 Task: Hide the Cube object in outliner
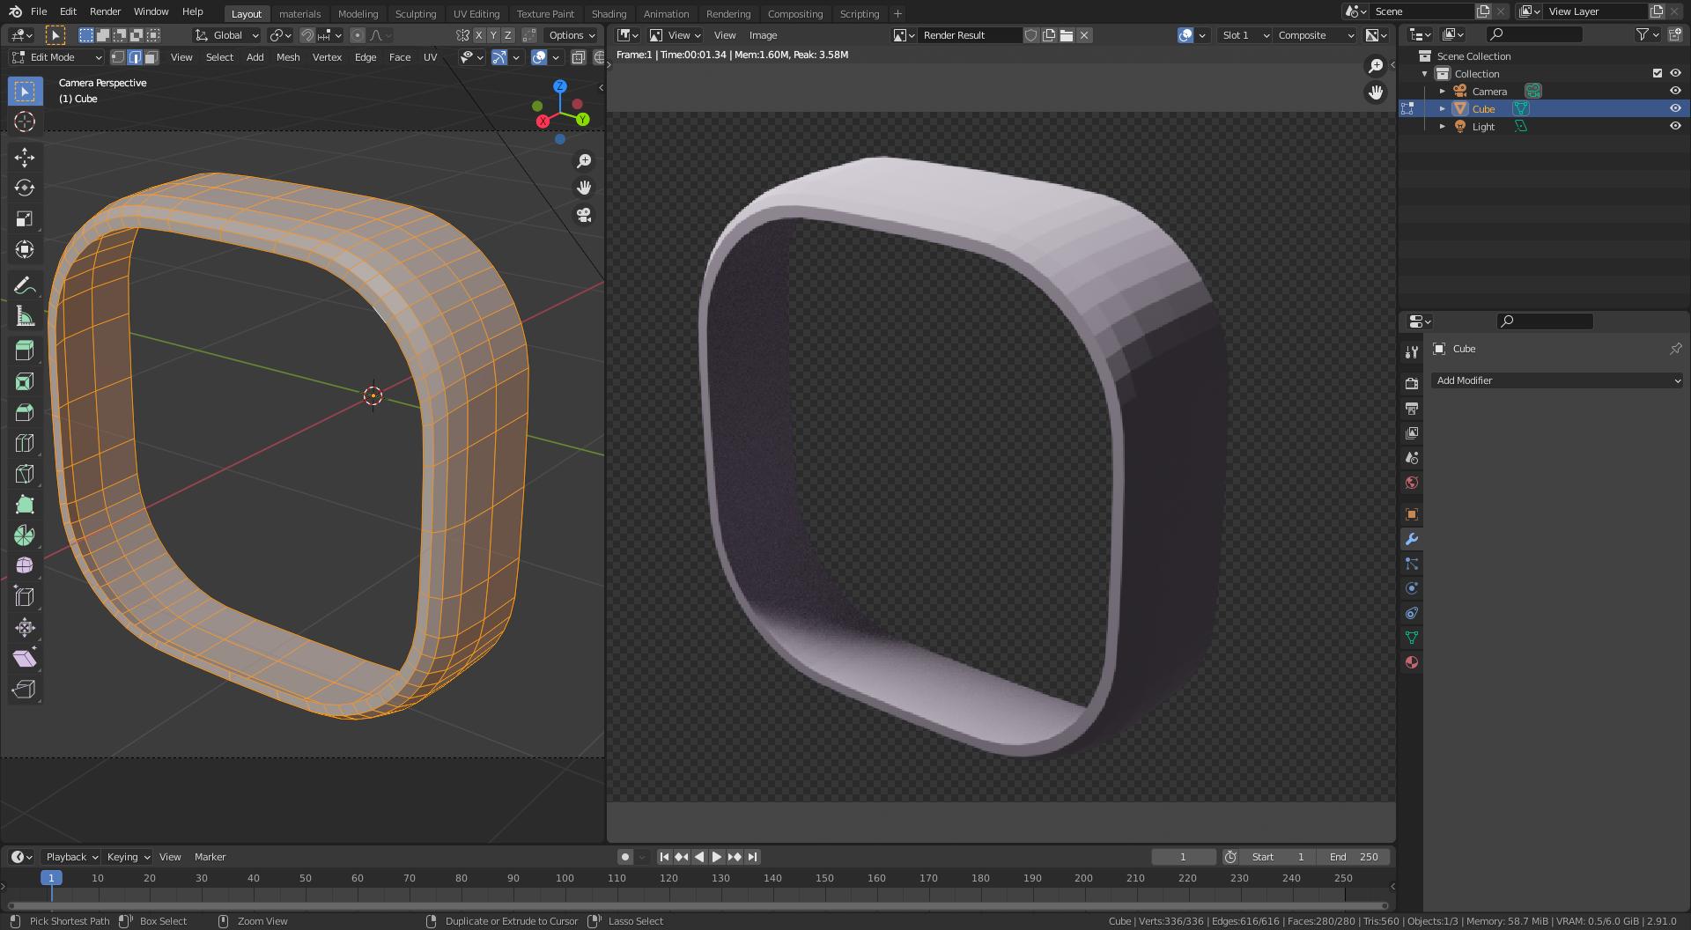(1675, 108)
